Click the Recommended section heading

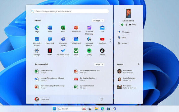click(41, 64)
